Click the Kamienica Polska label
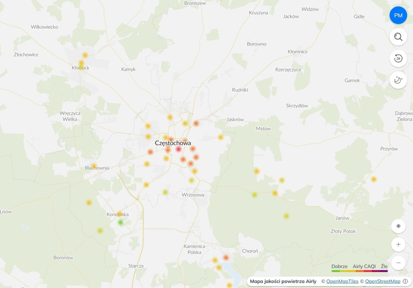The image size is (413, 288). coord(194,249)
